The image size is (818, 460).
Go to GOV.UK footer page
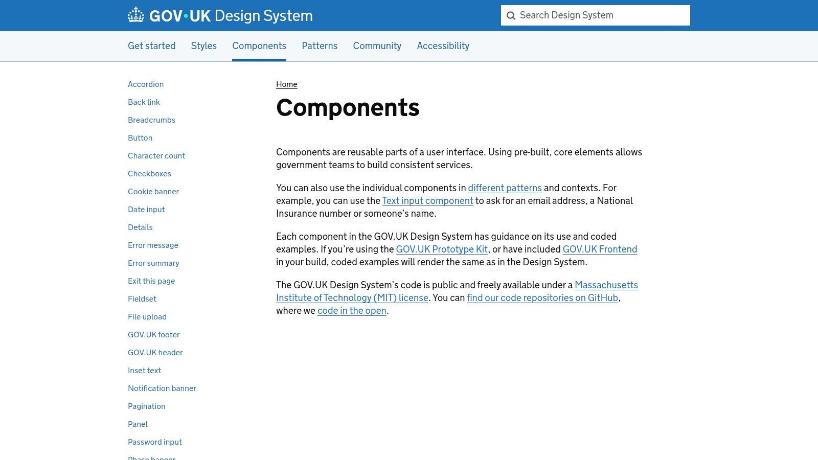click(154, 335)
